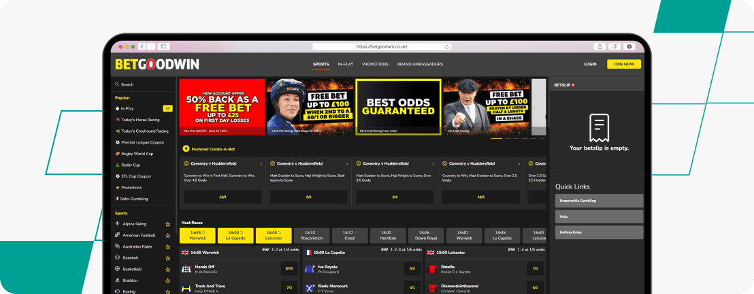Click the Alpine Skiing sport icon
The width and height of the screenshot is (754, 294).
pyautogui.click(x=117, y=224)
